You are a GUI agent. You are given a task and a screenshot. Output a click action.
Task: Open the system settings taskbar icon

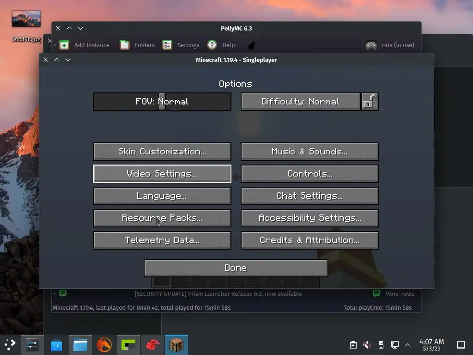[x=32, y=345]
